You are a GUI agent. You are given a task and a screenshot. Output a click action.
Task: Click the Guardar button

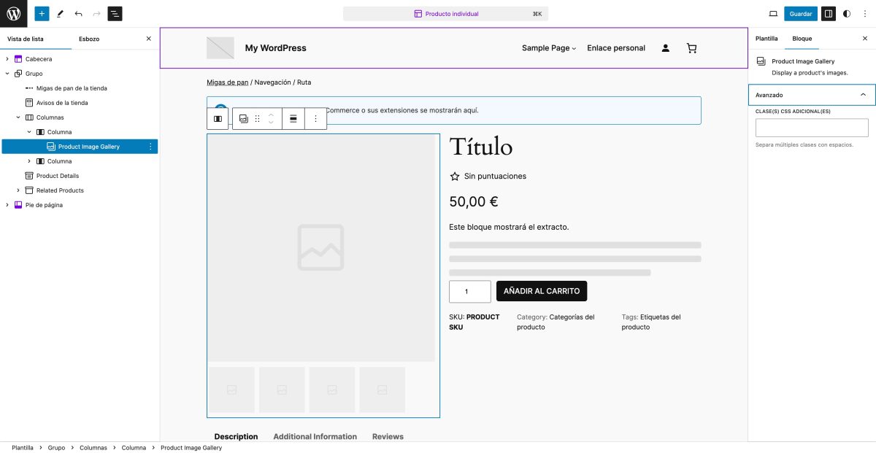(x=800, y=13)
